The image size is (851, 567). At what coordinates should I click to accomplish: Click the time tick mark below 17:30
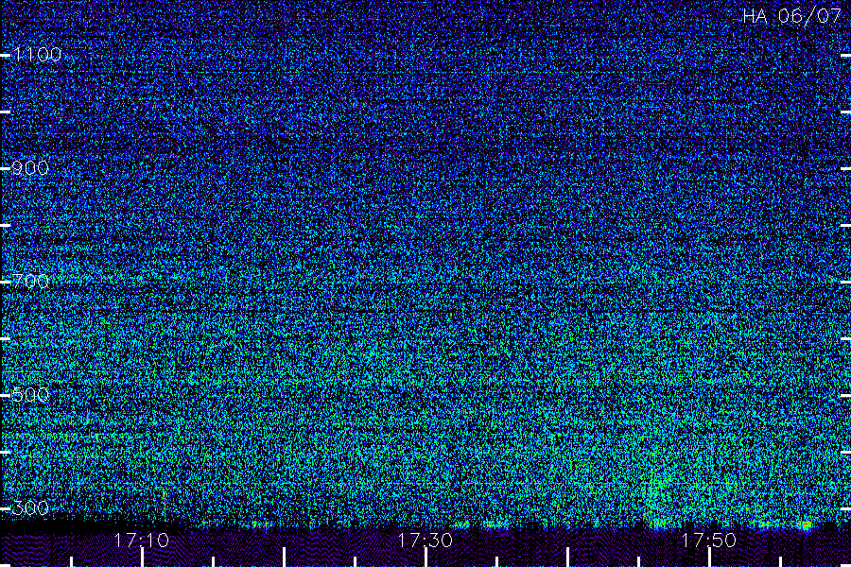pyautogui.click(x=425, y=558)
